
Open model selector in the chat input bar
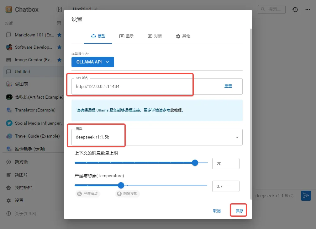[x=274, y=196]
